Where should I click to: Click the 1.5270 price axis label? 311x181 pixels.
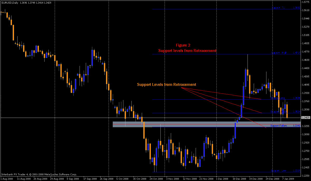(306, 27)
